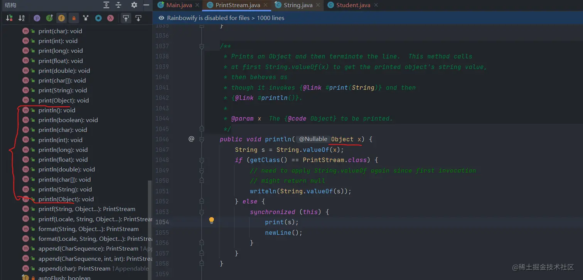Select println(String): void method node

point(65,189)
